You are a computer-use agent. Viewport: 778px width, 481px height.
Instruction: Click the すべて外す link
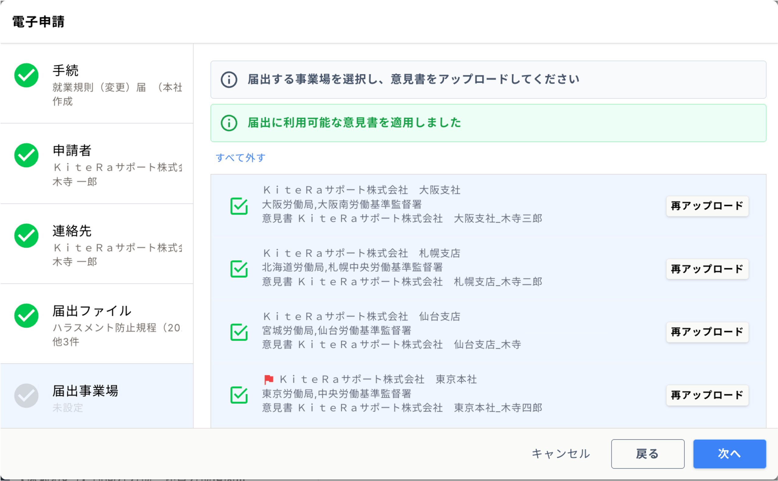241,157
